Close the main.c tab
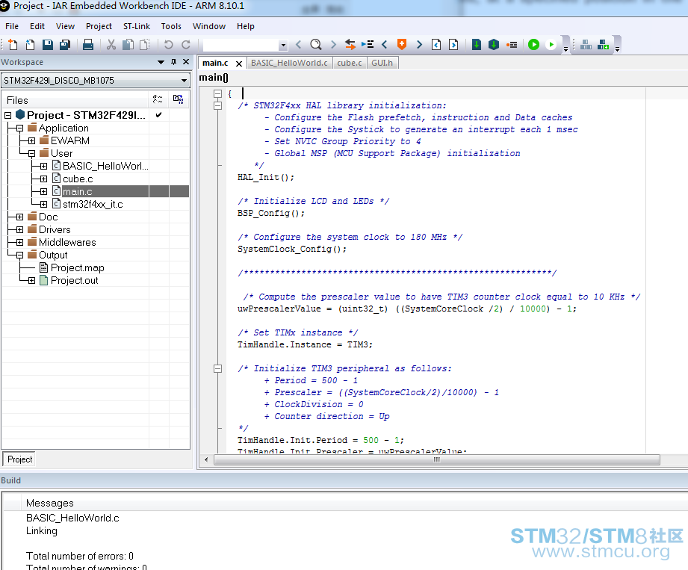The height and width of the screenshot is (570, 688). pyautogui.click(x=239, y=63)
